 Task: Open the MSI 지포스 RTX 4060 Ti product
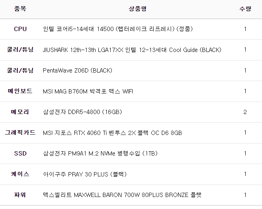point(112,133)
